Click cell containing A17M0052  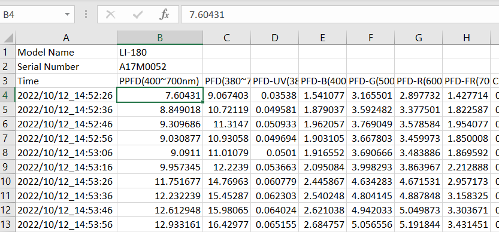click(x=160, y=66)
